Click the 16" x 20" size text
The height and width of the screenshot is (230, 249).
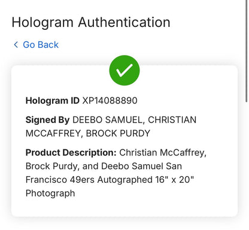[x=175, y=179]
